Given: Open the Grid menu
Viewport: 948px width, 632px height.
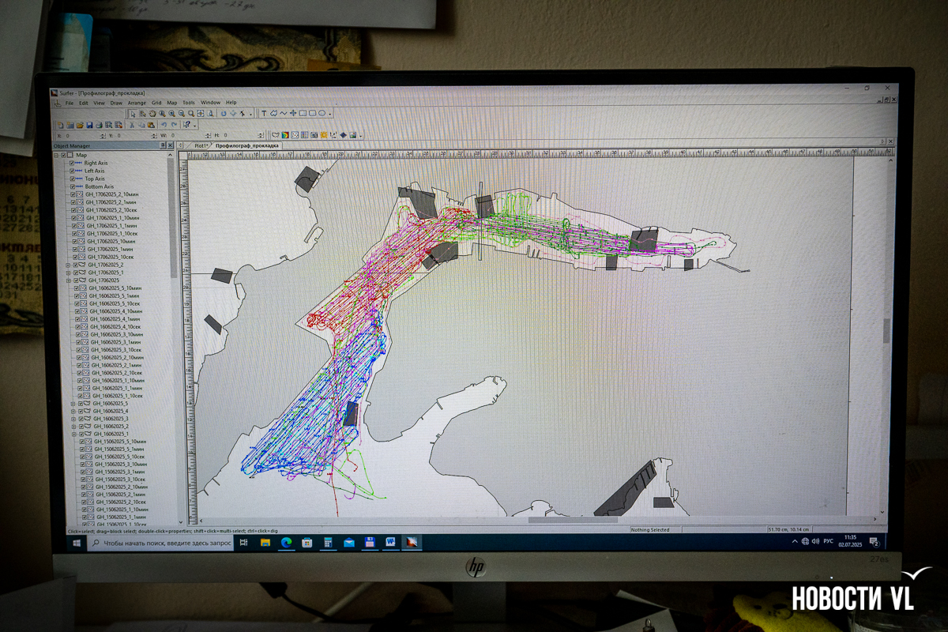Looking at the screenshot, I should (156, 103).
